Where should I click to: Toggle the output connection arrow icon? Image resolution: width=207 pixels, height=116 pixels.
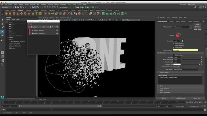191,28
